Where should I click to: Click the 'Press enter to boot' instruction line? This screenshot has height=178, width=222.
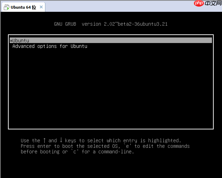click(x=105, y=146)
